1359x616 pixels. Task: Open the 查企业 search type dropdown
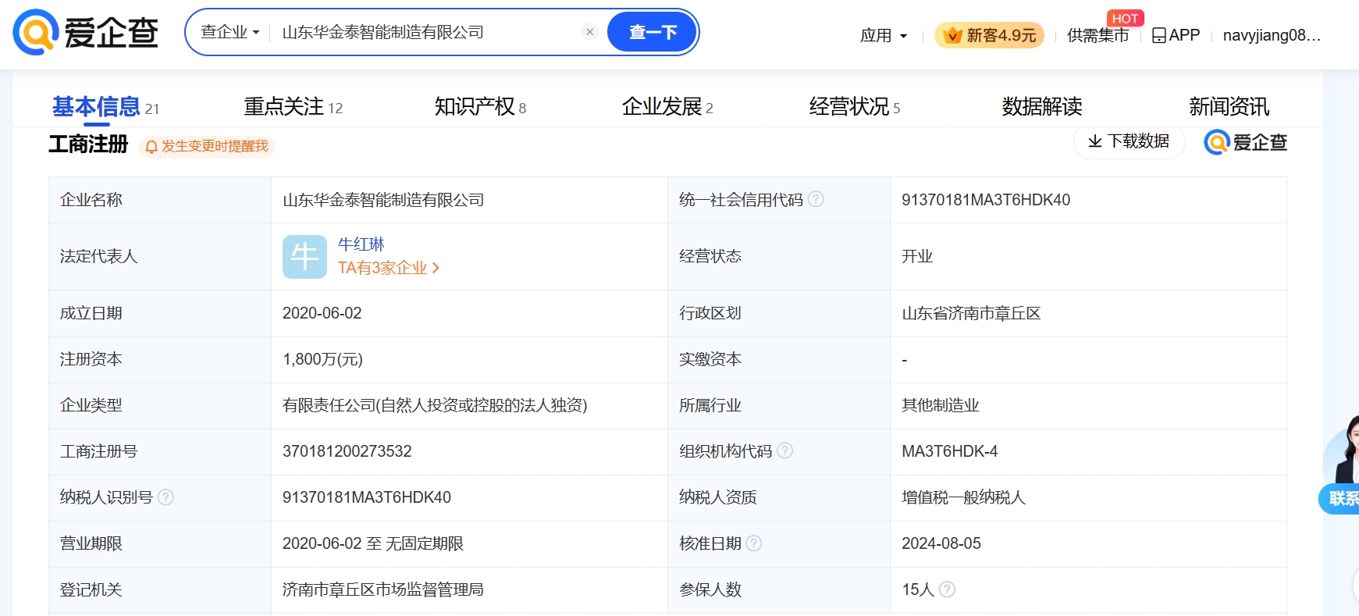coord(229,32)
